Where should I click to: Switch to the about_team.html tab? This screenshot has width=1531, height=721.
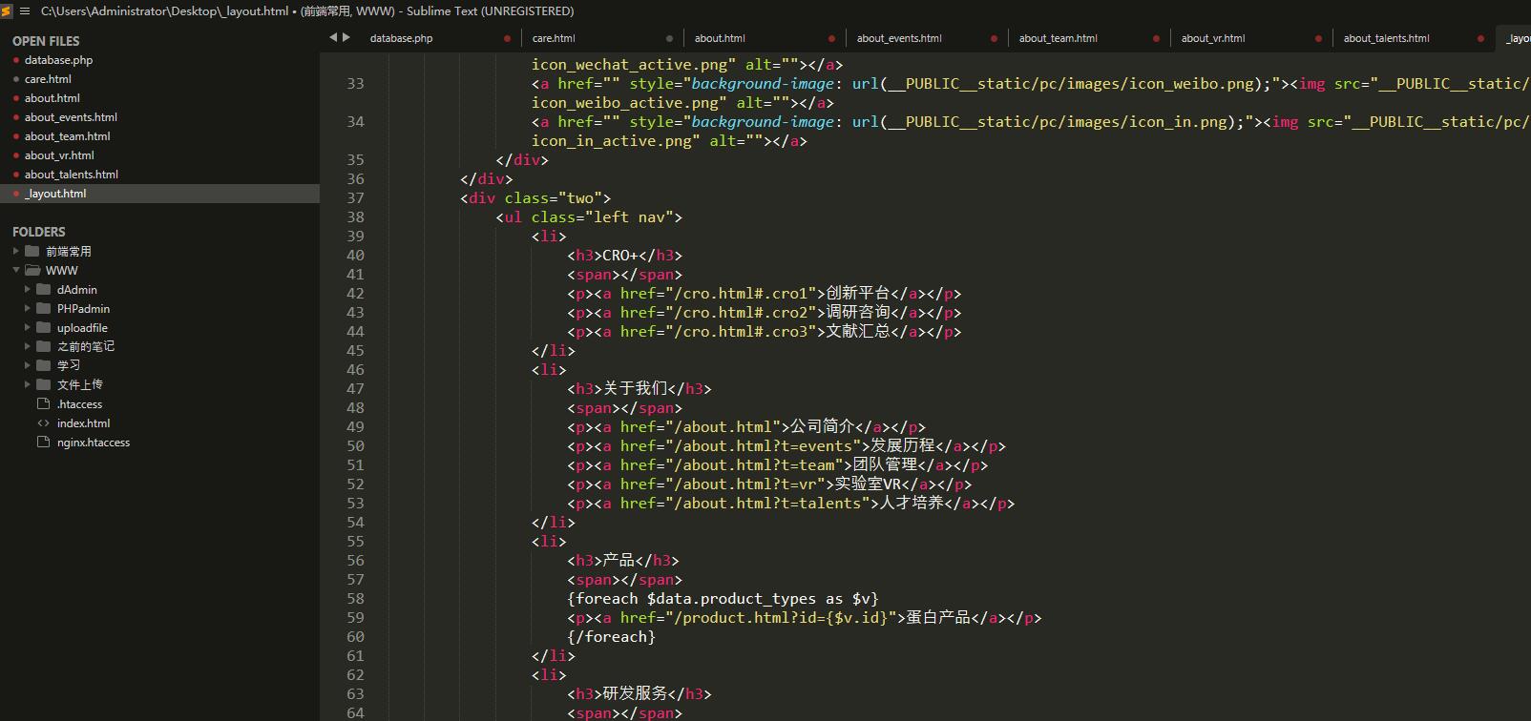click(x=1058, y=38)
